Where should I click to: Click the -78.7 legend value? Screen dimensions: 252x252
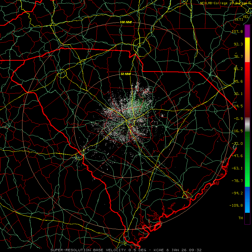click(237, 181)
